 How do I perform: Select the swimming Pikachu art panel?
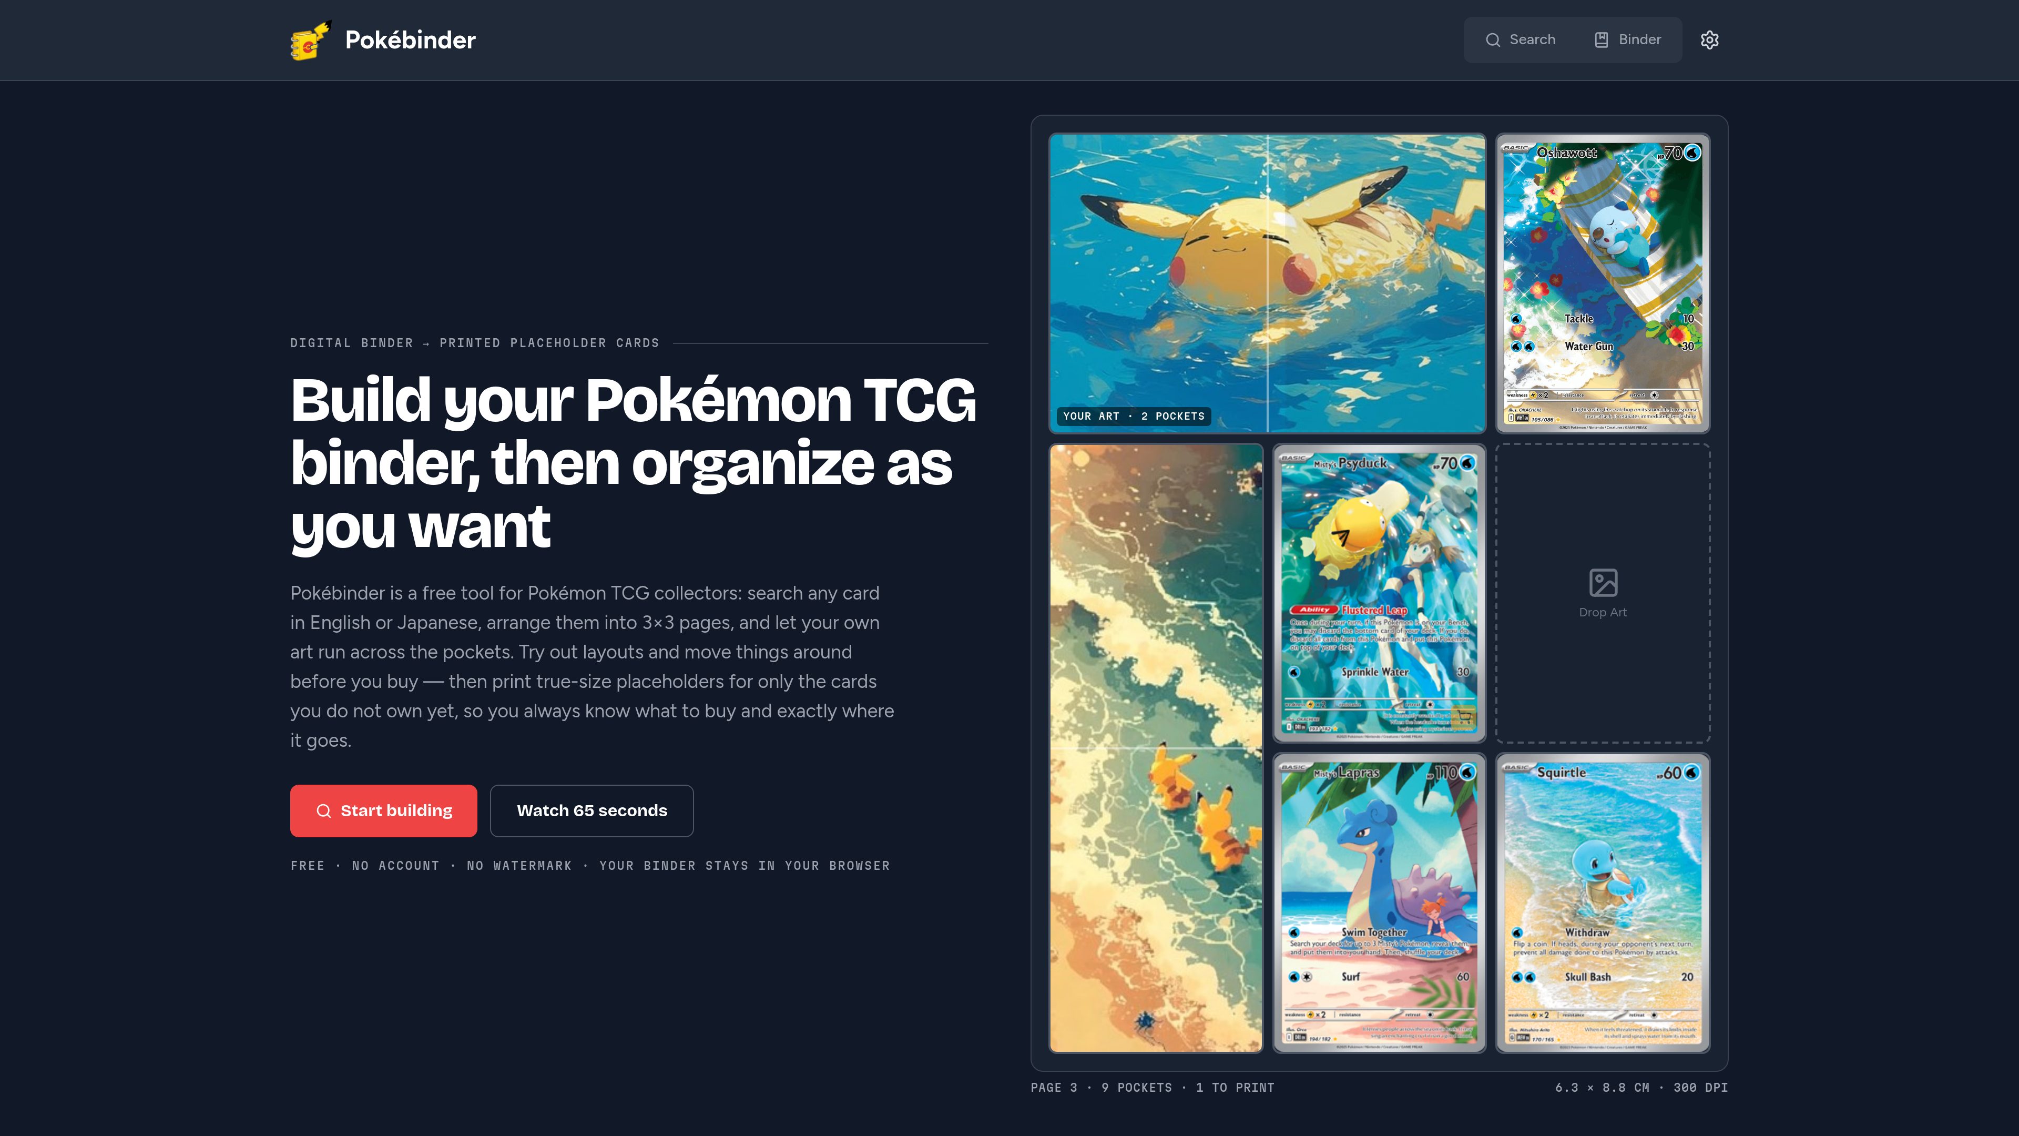[1267, 283]
